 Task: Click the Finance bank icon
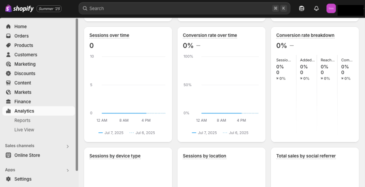pyautogui.click(x=9, y=101)
